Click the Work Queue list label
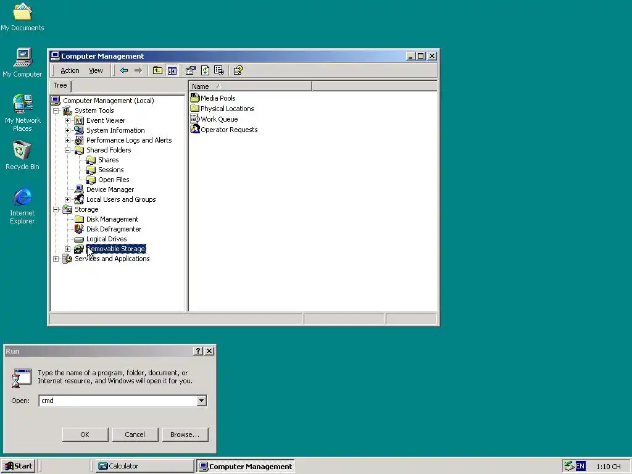 coord(219,119)
